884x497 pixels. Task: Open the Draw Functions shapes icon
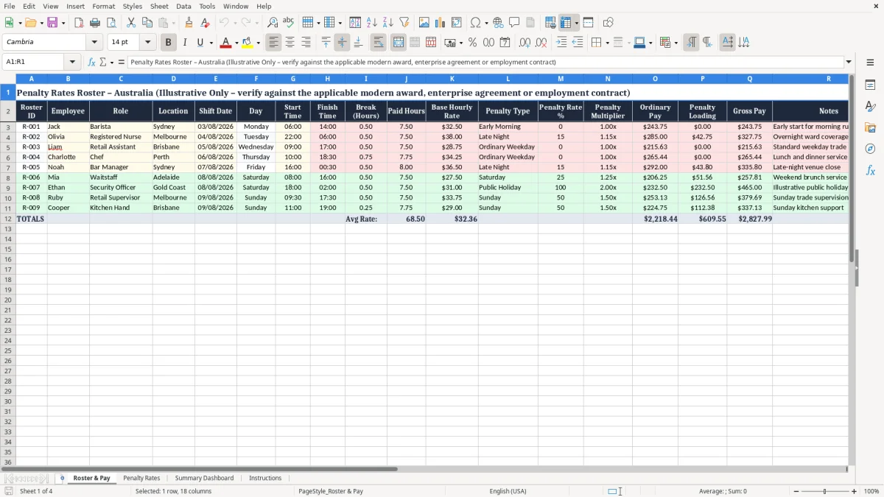tap(608, 23)
